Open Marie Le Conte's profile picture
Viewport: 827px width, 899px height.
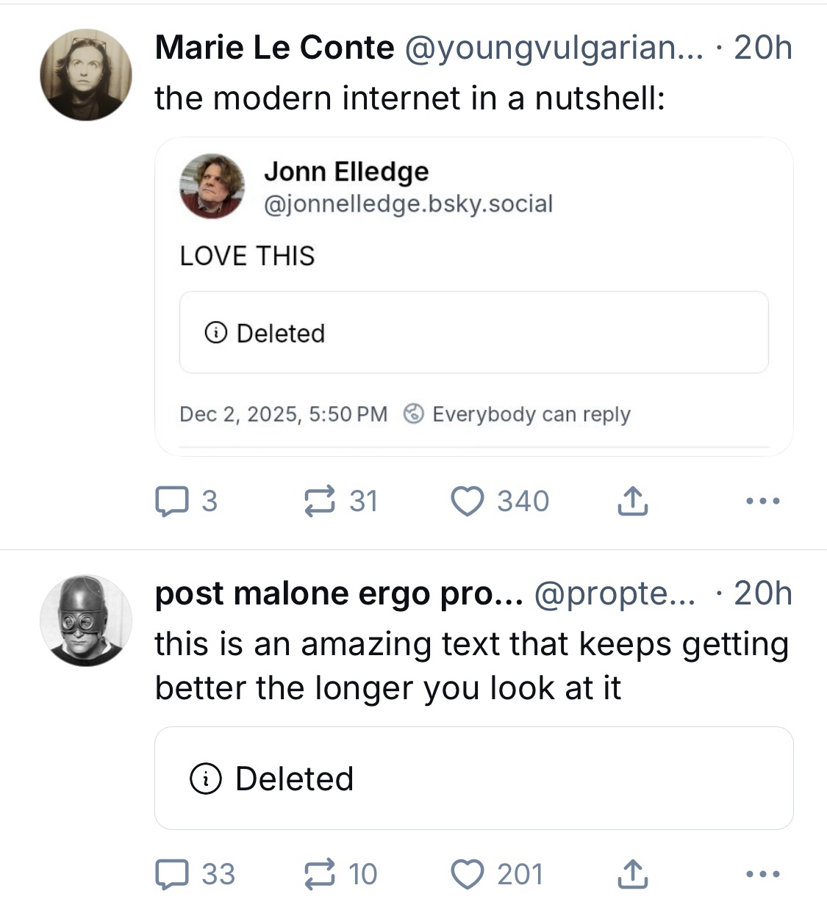(85, 75)
